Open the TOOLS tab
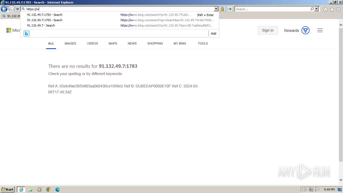The image size is (343, 193). [x=203, y=43]
